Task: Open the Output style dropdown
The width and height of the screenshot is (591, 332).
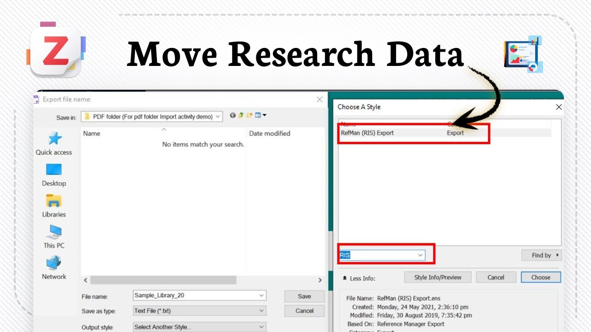Action: pos(262,327)
